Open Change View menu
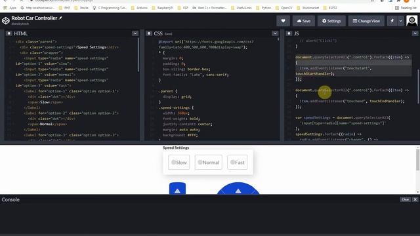The height and width of the screenshot is (236, 420). click(366, 21)
